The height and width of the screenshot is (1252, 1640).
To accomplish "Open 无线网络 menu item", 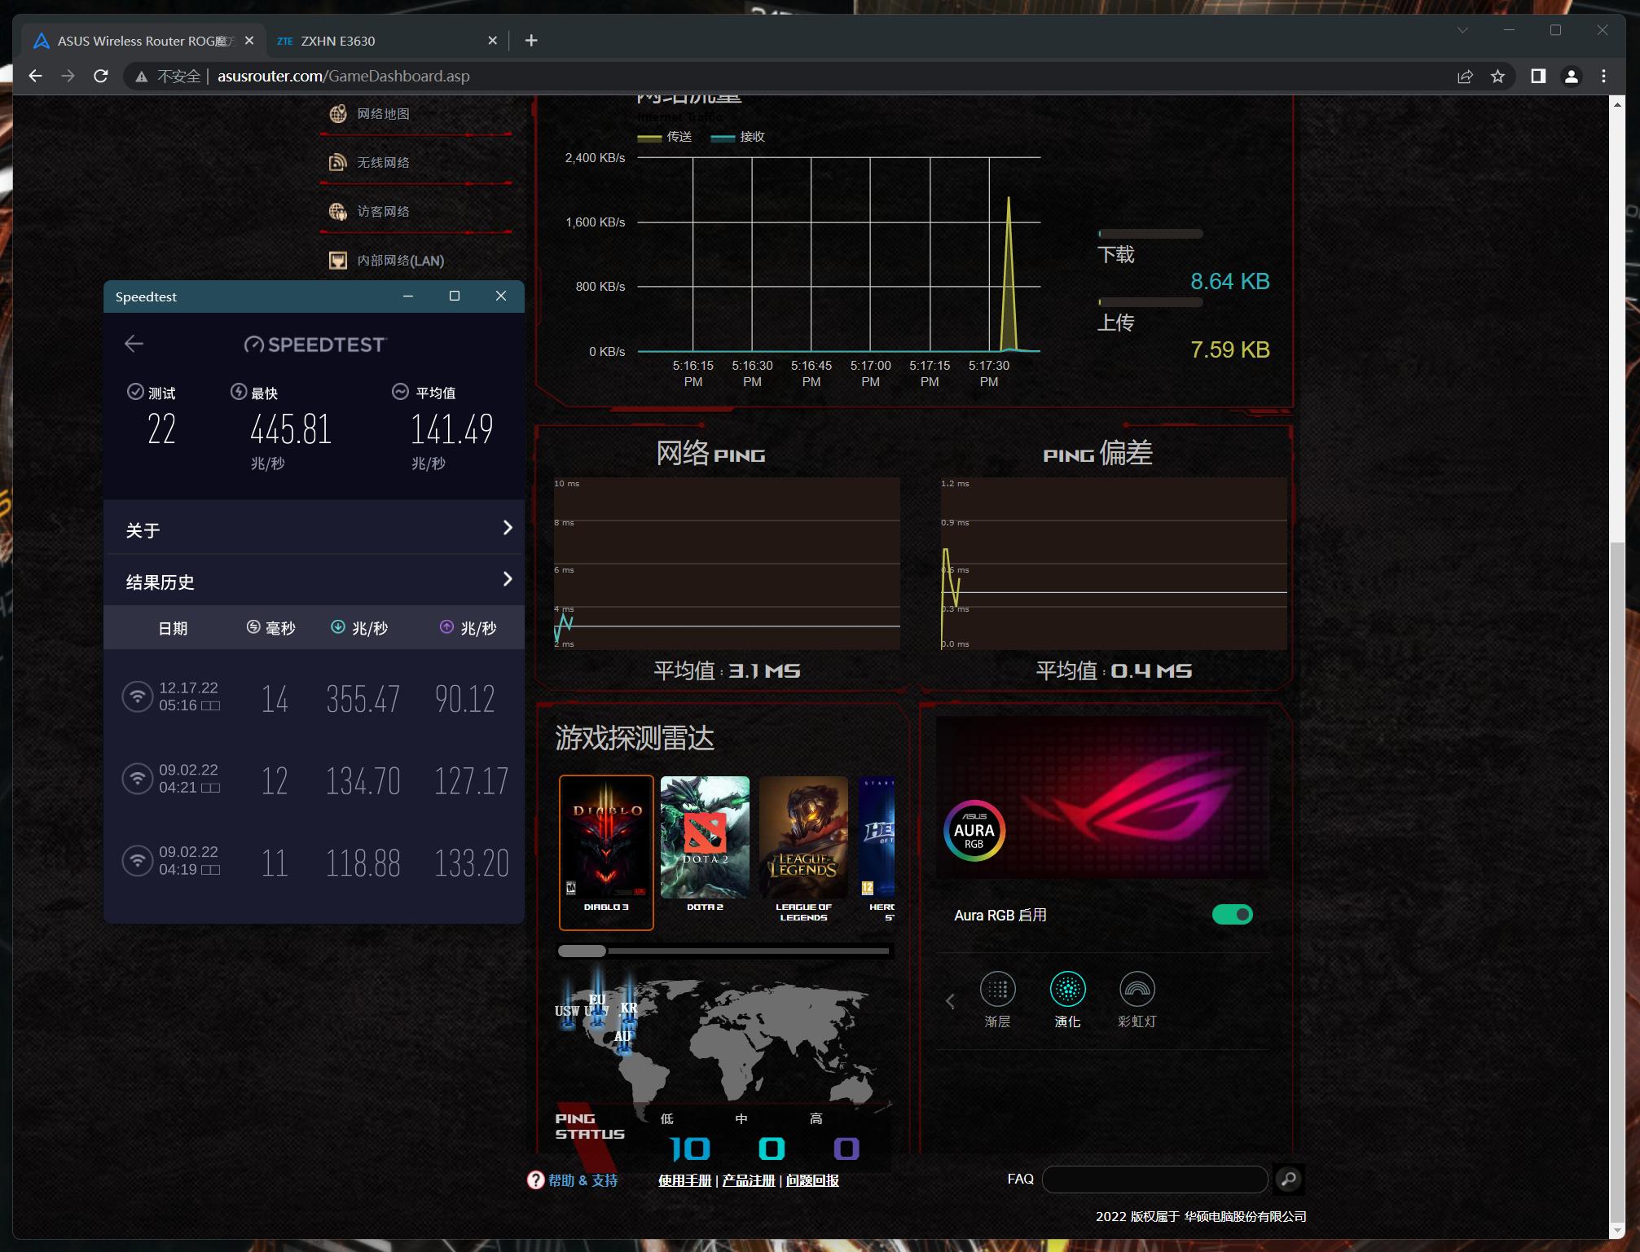I will point(383,163).
